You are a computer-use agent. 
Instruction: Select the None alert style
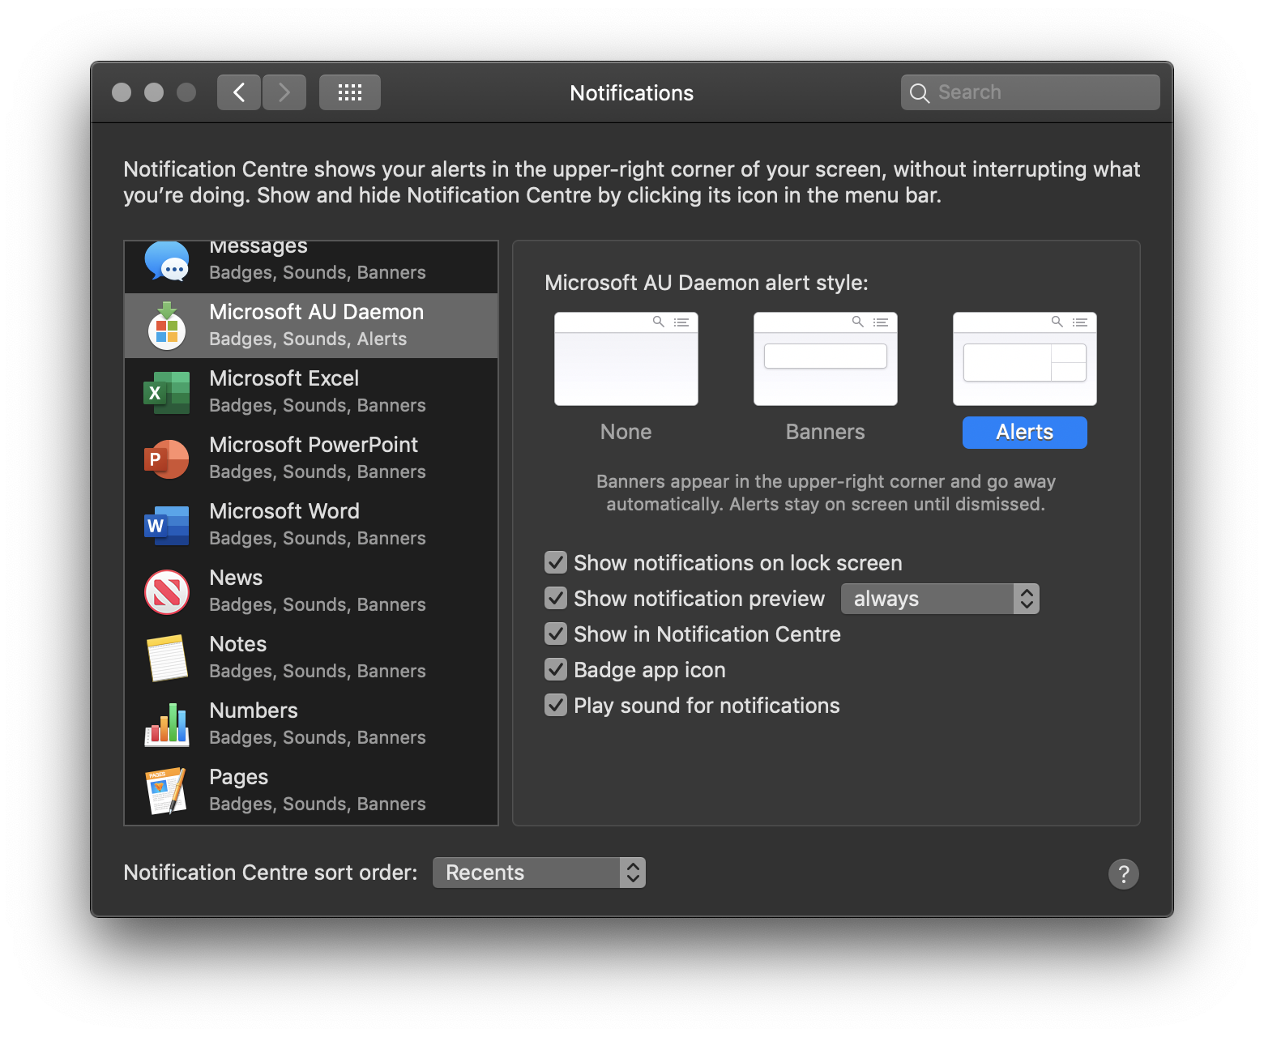point(626,358)
